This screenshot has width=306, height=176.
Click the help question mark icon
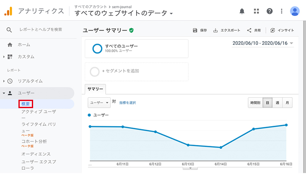[270, 11]
